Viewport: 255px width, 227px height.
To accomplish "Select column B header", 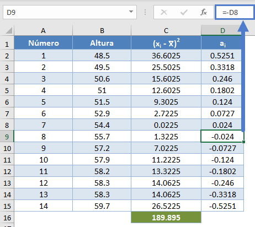I will point(102,30).
